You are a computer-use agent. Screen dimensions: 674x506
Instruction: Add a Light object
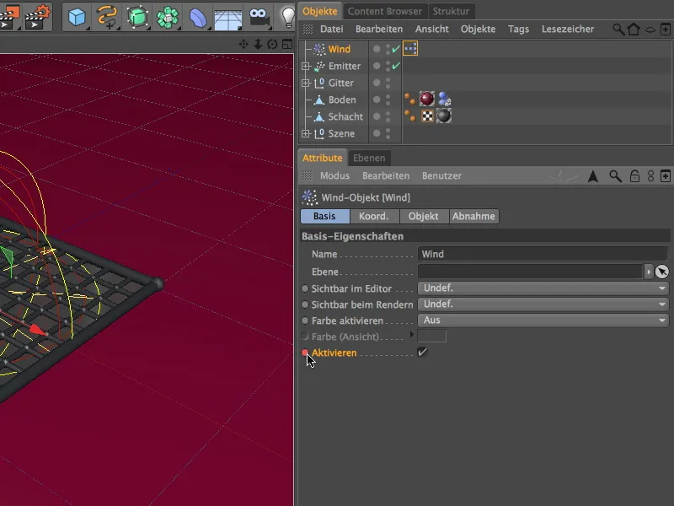[287, 17]
